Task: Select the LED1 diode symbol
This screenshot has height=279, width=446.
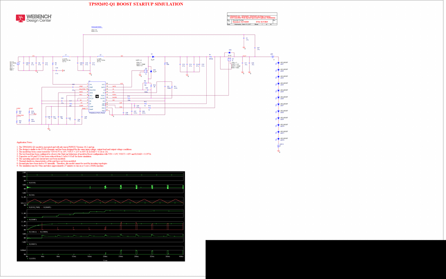Action: pyautogui.click(x=278, y=63)
